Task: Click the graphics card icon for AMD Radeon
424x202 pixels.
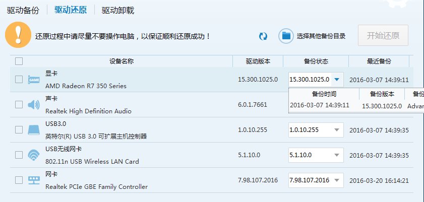Action: coord(34,80)
